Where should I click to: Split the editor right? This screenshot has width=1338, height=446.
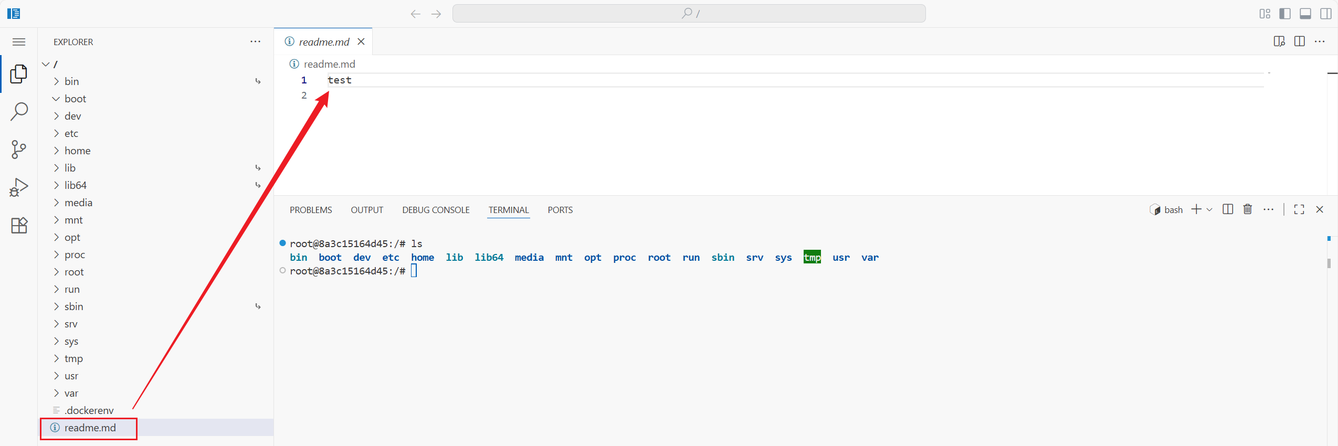1300,41
